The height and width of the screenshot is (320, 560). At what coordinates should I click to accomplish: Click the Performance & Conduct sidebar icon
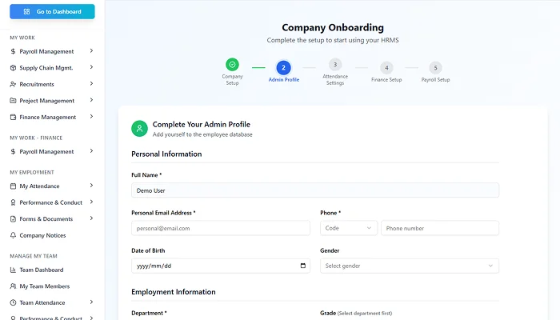click(13, 202)
